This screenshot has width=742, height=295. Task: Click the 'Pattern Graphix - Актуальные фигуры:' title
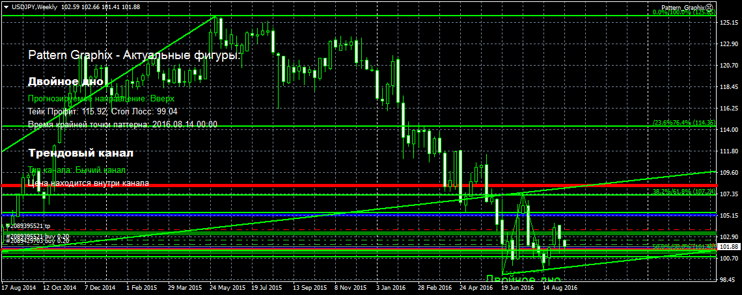[134, 57]
